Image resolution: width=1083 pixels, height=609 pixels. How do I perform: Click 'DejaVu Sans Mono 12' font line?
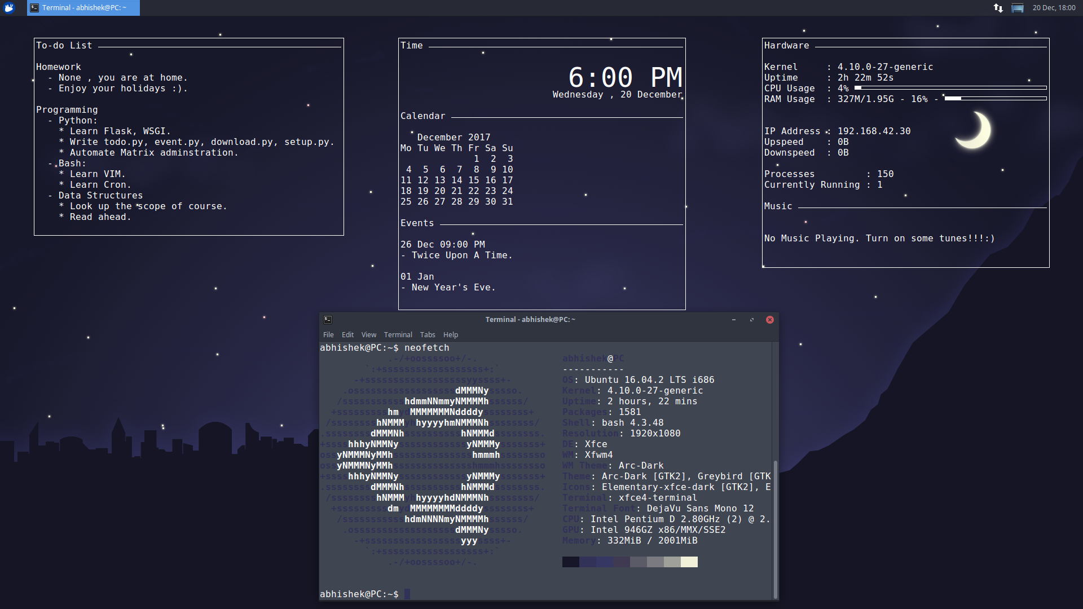(x=701, y=509)
